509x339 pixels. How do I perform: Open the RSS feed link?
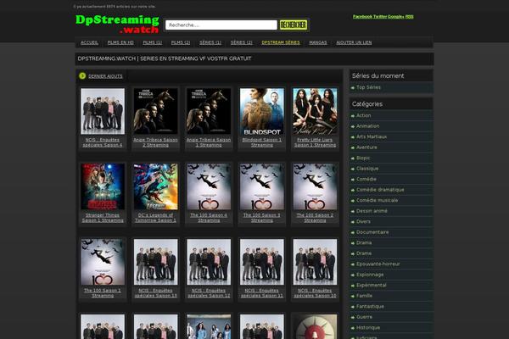(x=410, y=17)
